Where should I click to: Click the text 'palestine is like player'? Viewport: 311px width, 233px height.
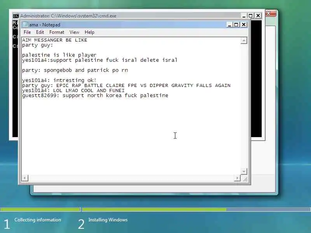59,55
